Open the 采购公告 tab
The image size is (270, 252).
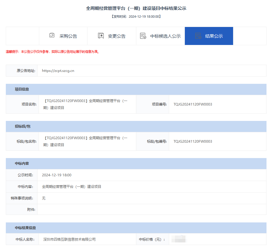(63, 36)
